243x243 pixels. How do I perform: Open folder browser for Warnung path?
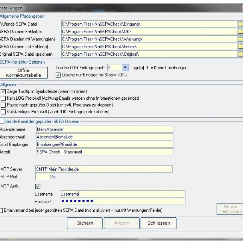pyautogui.click(x=240, y=39)
